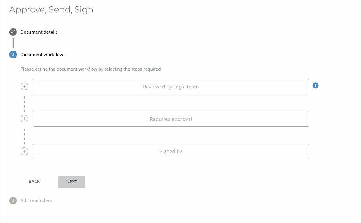Collapse the Document workflow step label
The image size is (361, 223).
coord(42,55)
